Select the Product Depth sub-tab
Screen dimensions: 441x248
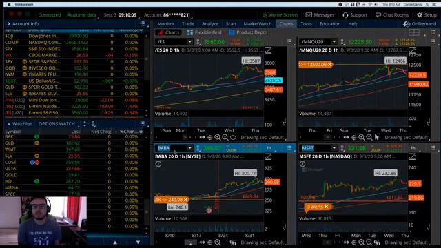coord(248,32)
